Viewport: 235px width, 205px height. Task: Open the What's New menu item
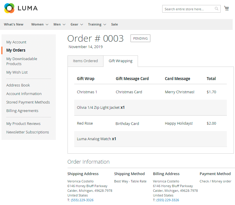pos(14,24)
